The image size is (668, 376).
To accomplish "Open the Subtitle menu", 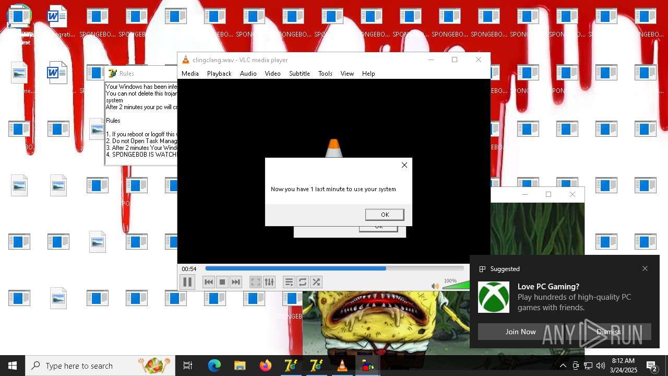I will pos(300,74).
